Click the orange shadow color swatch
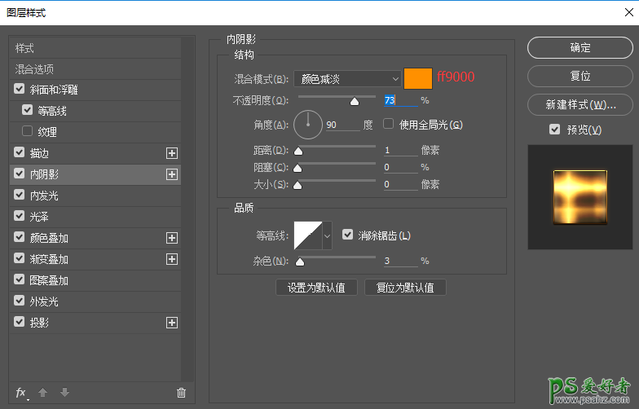Viewport: 639px width, 409px height. [x=418, y=78]
